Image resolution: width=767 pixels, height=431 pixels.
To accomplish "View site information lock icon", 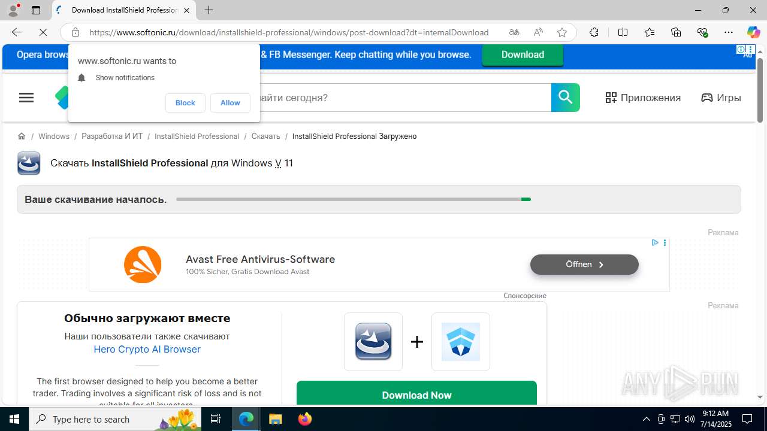I will coord(76,32).
